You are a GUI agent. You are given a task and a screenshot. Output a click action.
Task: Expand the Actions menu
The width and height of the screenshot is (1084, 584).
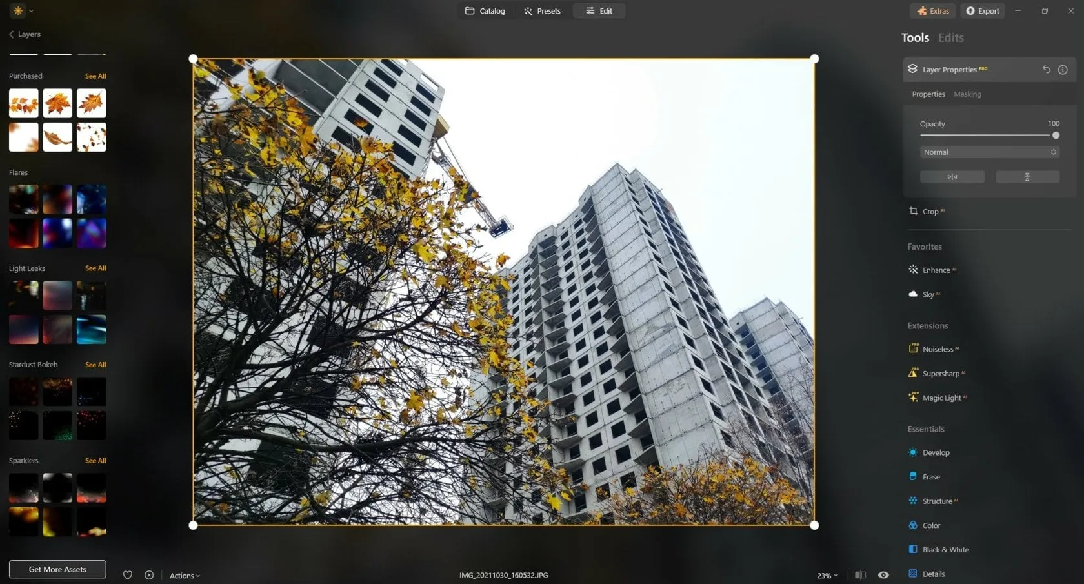pos(185,576)
